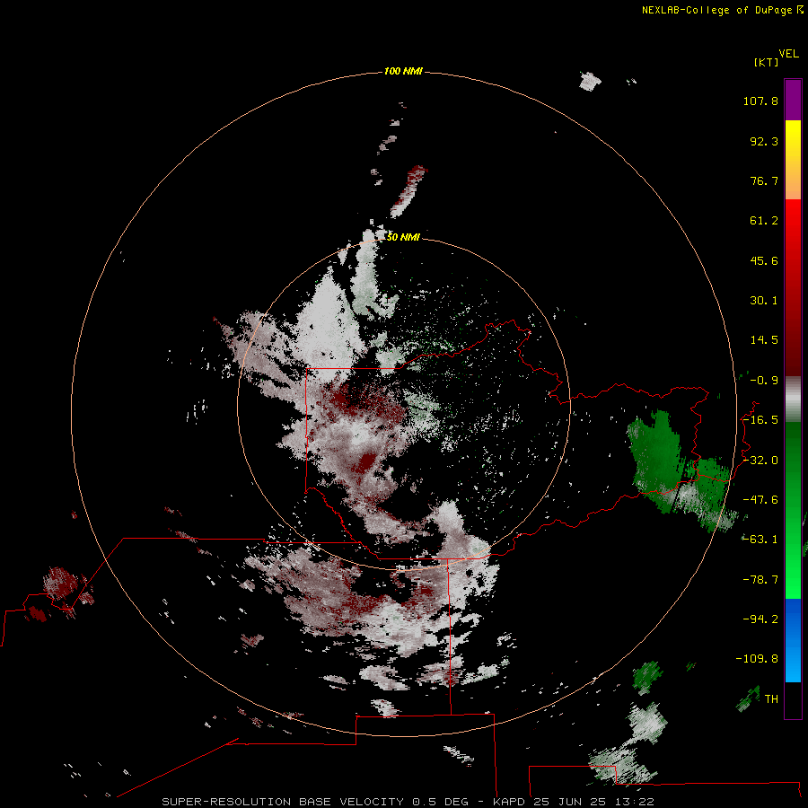Select the -94.2 velocity scale value
Image resolution: width=808 pixels, height=808 pixels.
click(760, 619)
